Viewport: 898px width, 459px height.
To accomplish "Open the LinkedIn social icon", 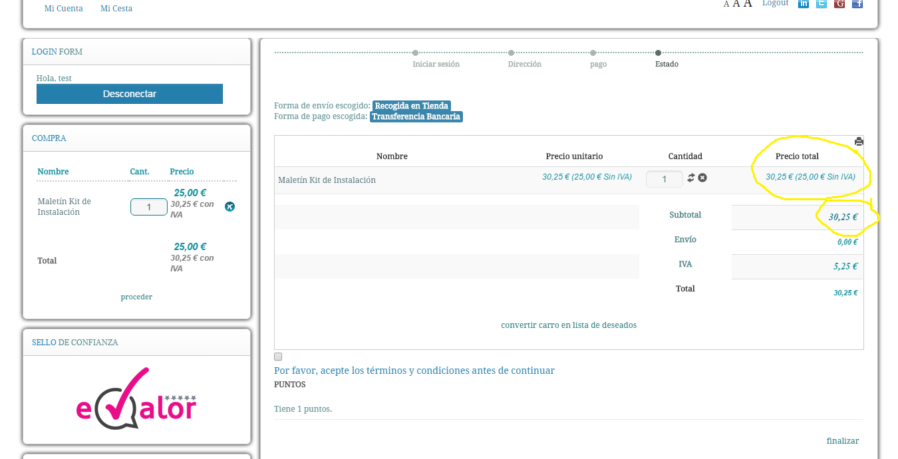I will coord(804,3).
